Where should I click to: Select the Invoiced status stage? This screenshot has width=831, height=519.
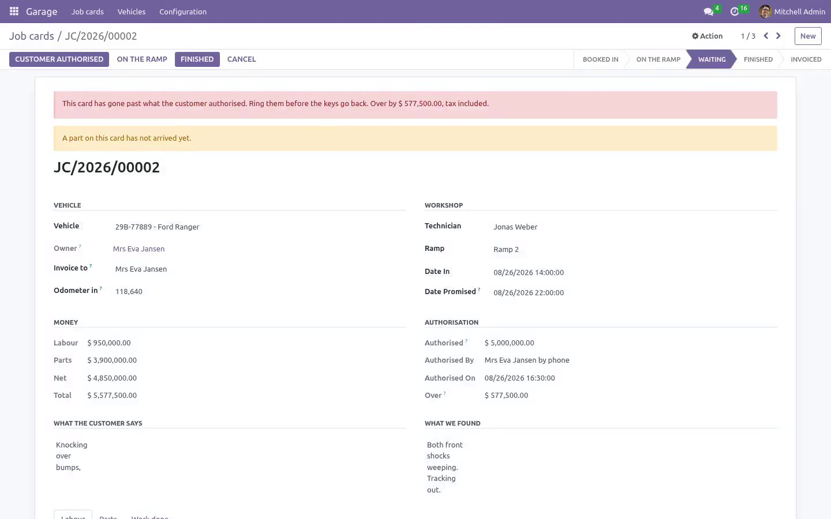(806, 59)
